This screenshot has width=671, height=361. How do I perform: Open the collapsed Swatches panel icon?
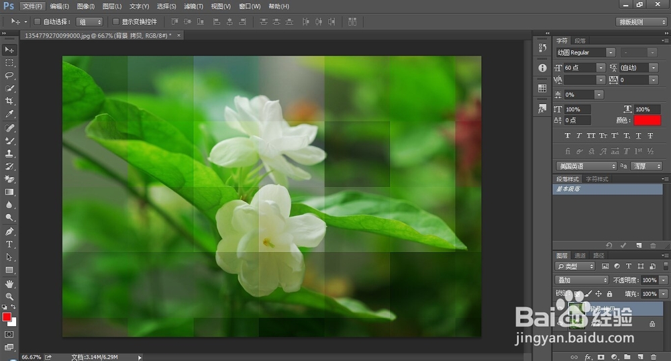coord(543,89)
